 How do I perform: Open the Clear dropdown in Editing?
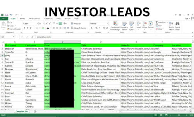[x=159, y=29]
